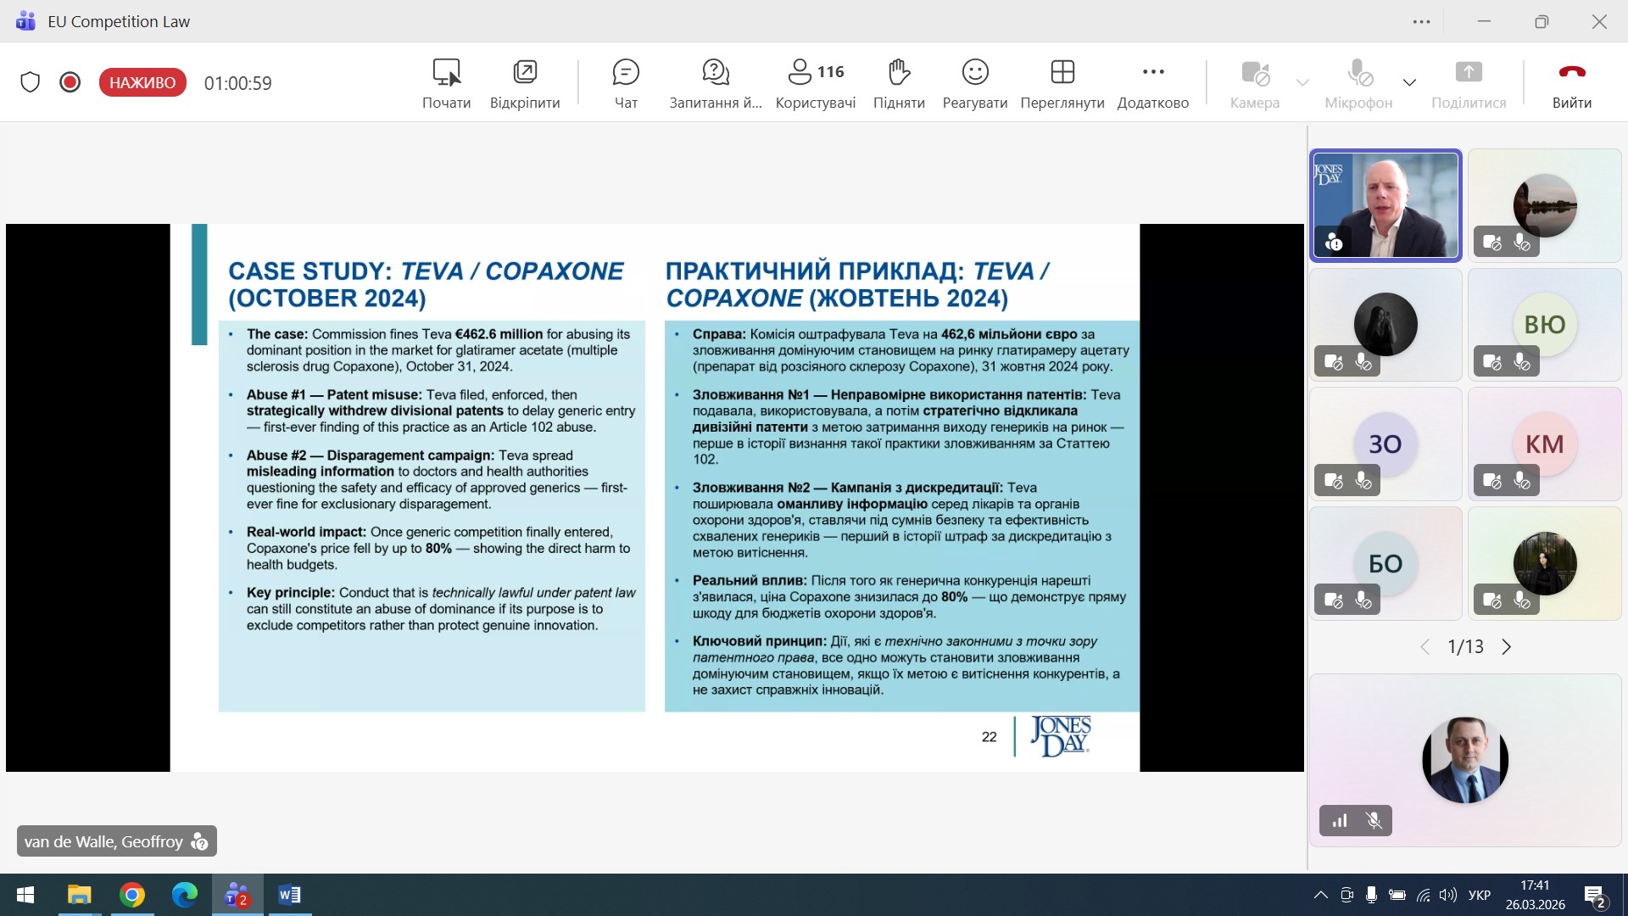The height and width of the screenshot is (916, 1628).
Task: Change view layout via Переглянути
Action: point(1062,82)
